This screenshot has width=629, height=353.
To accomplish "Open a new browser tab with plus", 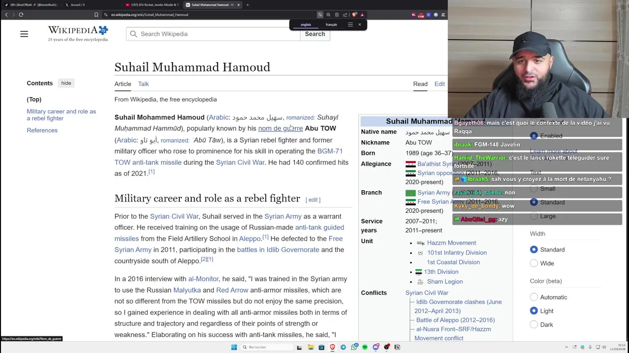I will pyautogui.click(x=248, y=5).
